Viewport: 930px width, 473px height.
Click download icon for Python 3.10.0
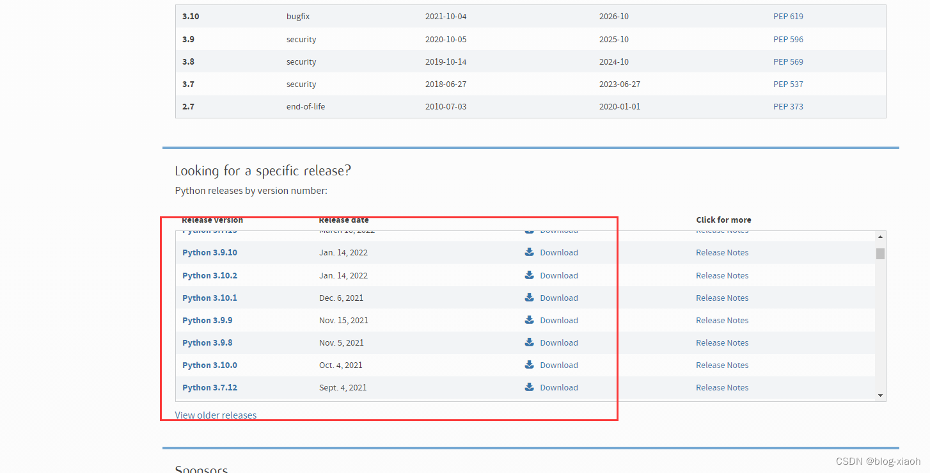(529, 365)
